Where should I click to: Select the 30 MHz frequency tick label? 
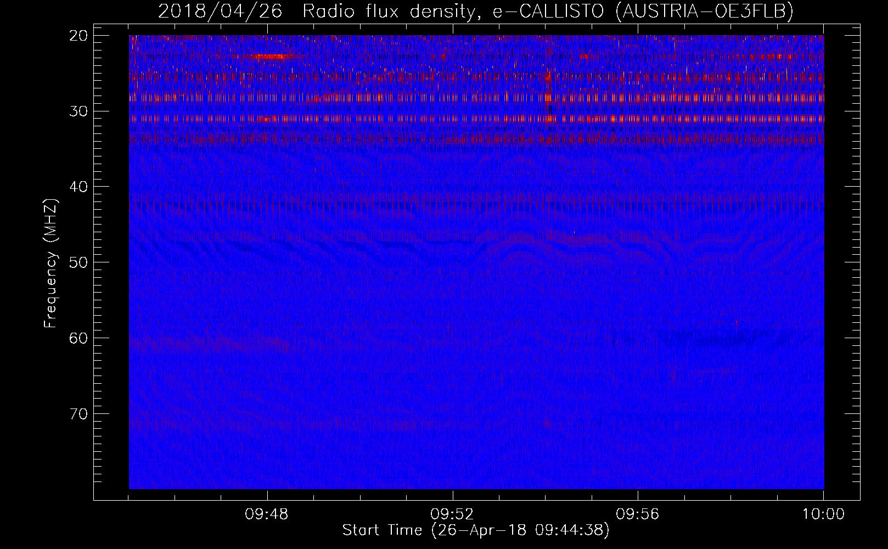(x=79, y=111)
